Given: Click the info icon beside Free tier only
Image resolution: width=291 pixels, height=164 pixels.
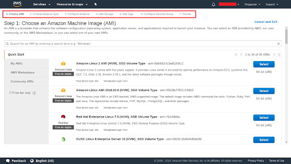Looking at the screenshot, I should [x=34, y=93].
